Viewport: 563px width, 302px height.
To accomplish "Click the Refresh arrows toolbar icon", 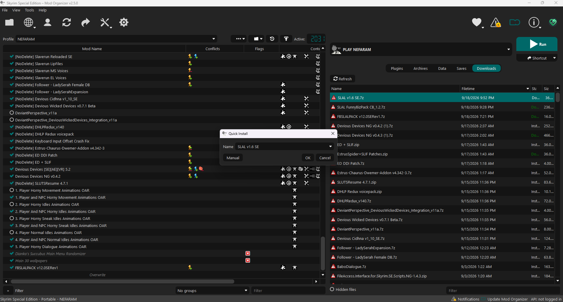I will coord(67,22).
